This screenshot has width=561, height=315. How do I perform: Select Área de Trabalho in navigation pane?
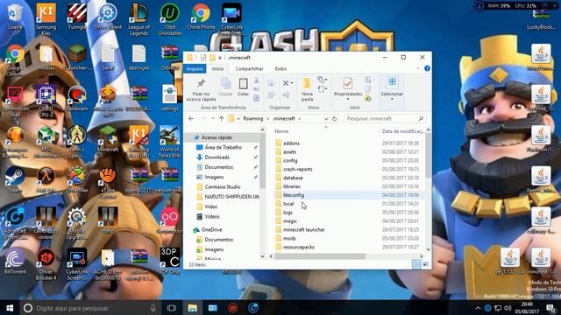[x=223, y=147]
